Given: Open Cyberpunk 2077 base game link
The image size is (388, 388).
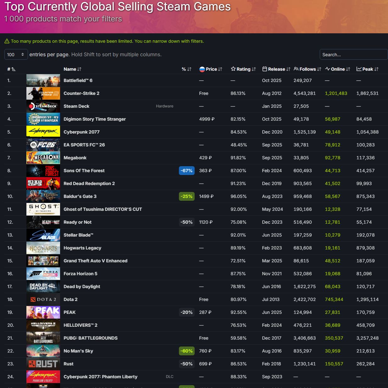Looking at the screenshot, I should [81, 132].
